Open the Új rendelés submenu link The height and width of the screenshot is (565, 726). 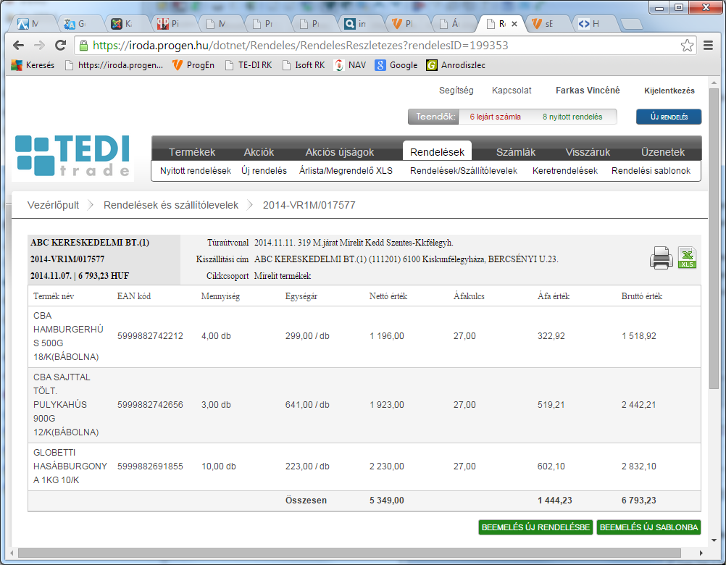click(264, 171)
